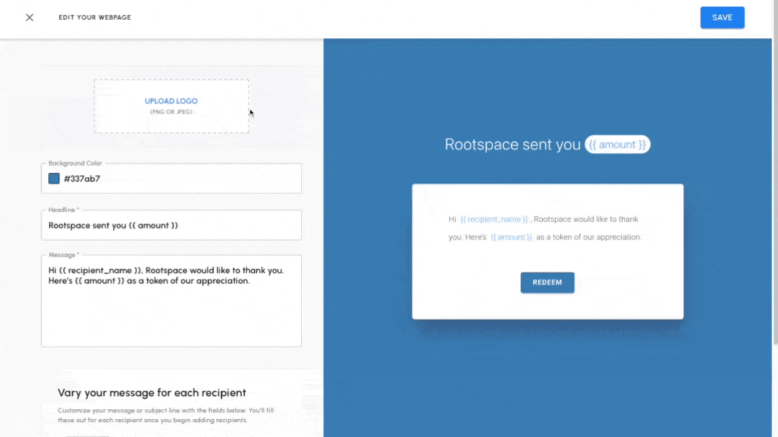This screenshot has height=437, width=778.
Task: Click the 'Rootspace sent you' preview headline
Action: (x=513, y=144)
